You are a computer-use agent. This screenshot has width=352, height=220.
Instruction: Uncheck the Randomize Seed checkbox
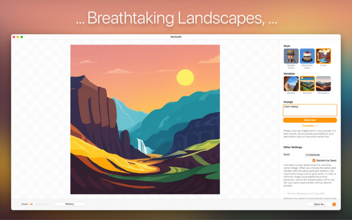(x=314, y=160)
